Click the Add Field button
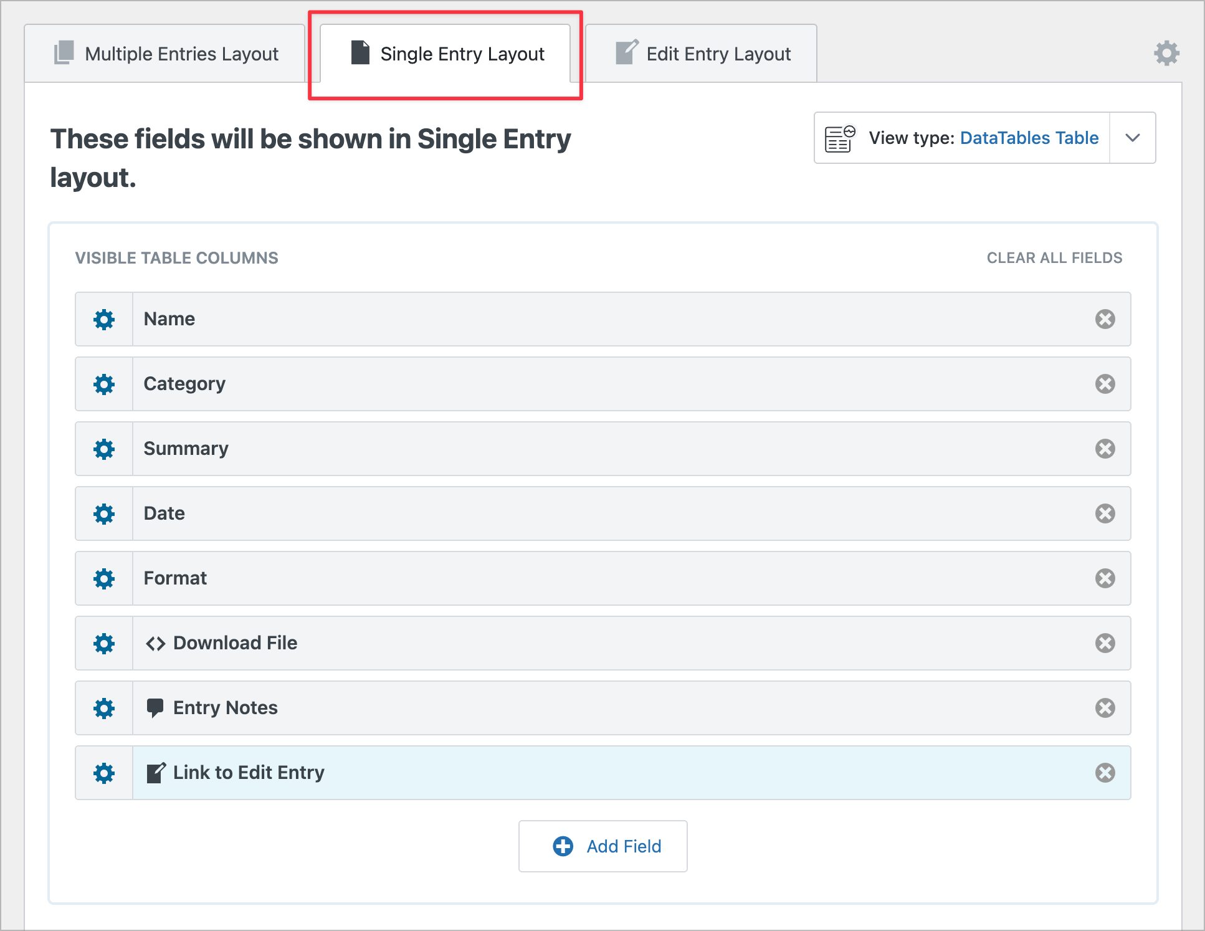The image size is (1205, 931). (602, 846)
